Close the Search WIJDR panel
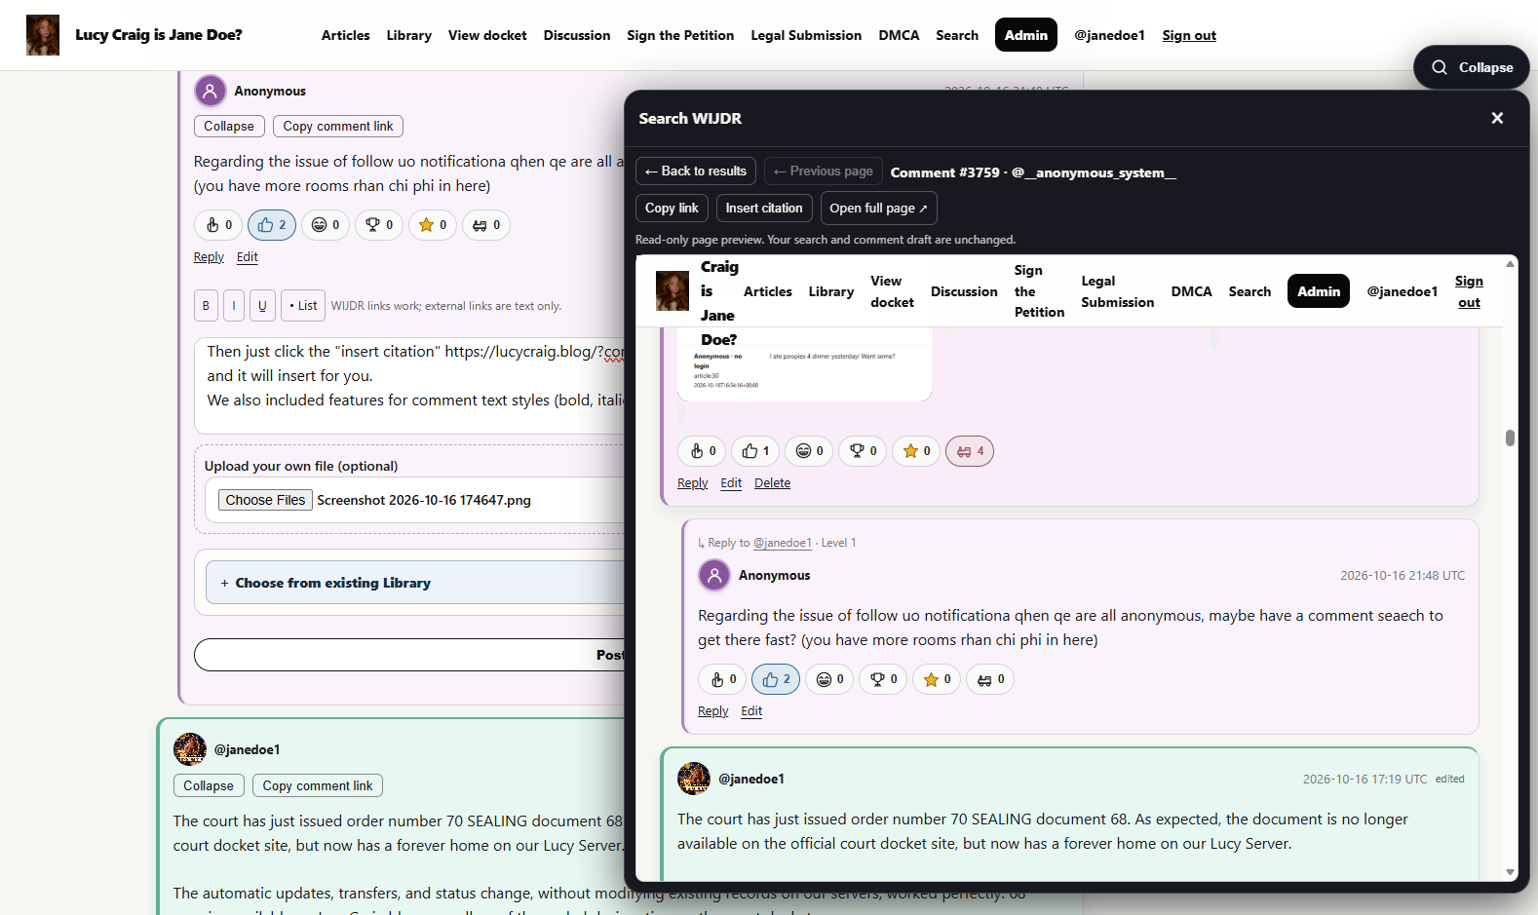Viewport: 1538px width, 915px height. 1497,118
